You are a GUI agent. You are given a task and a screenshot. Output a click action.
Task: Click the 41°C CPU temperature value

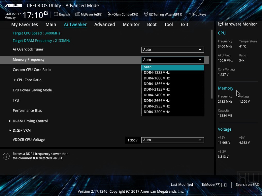[242, 47]
